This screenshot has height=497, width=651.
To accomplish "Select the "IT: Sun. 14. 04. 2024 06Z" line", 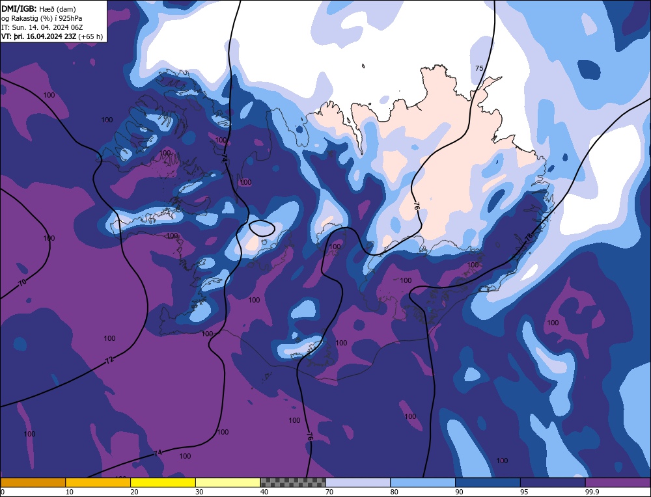I will (x=42, y=27).
